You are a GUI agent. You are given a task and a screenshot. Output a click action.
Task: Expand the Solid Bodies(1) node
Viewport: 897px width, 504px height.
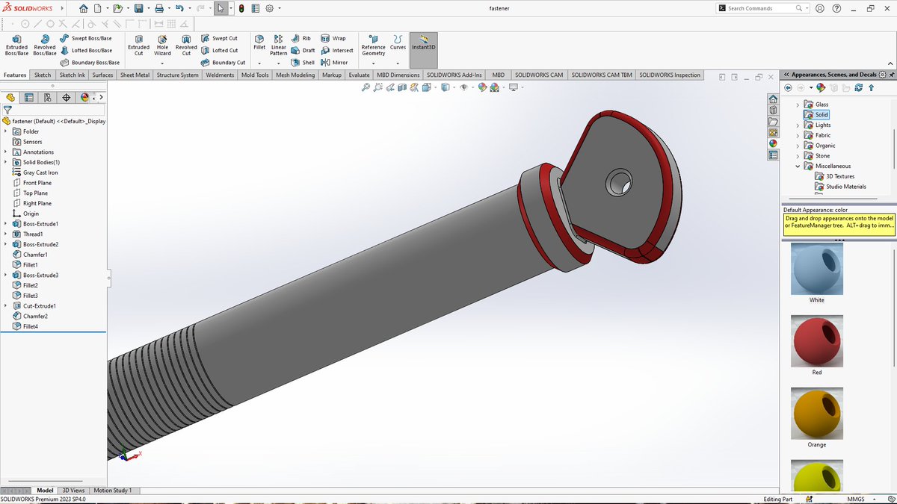[5, 162]
